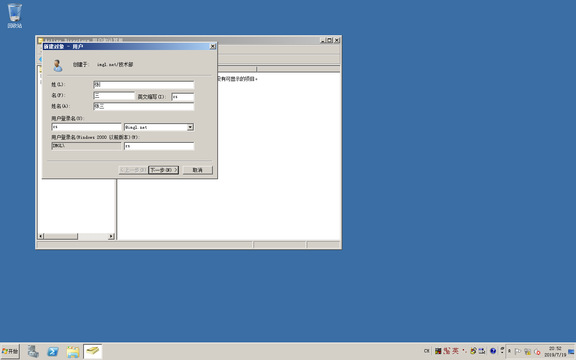Open the 开始 Start menu
The image size is (576, 360).
point(10,351)
